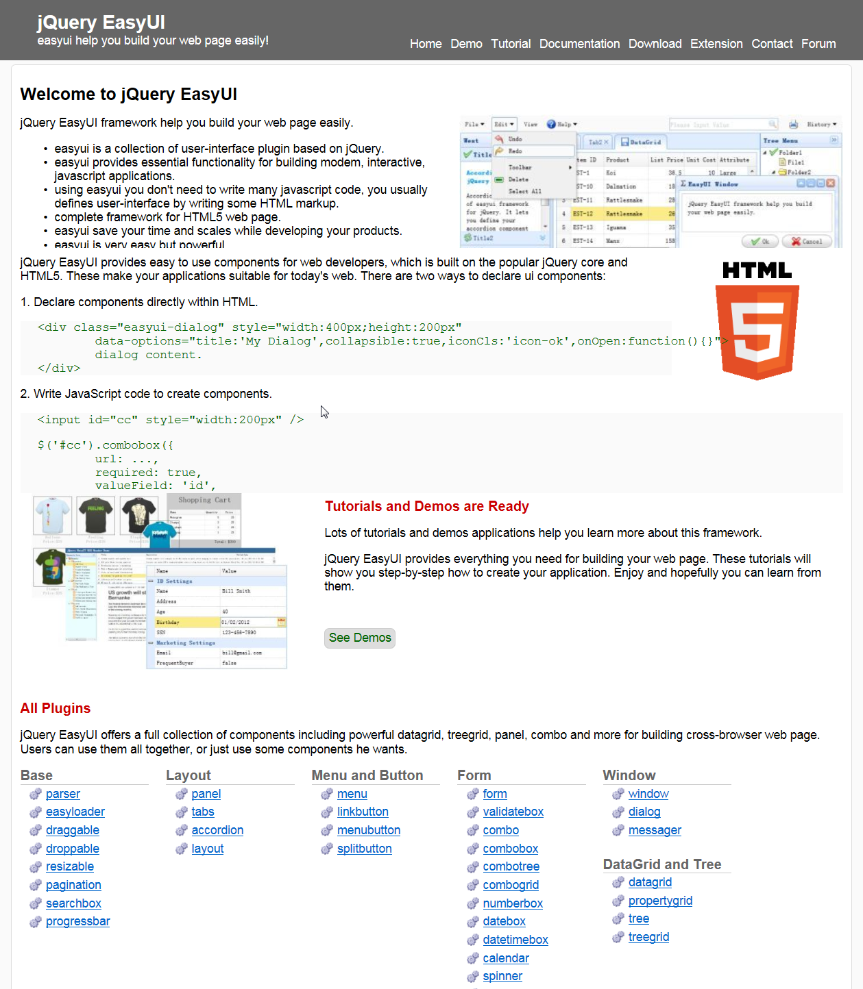Click the All Plugins heading
This screenshot has height=989, width=863.
pos(56,708)
